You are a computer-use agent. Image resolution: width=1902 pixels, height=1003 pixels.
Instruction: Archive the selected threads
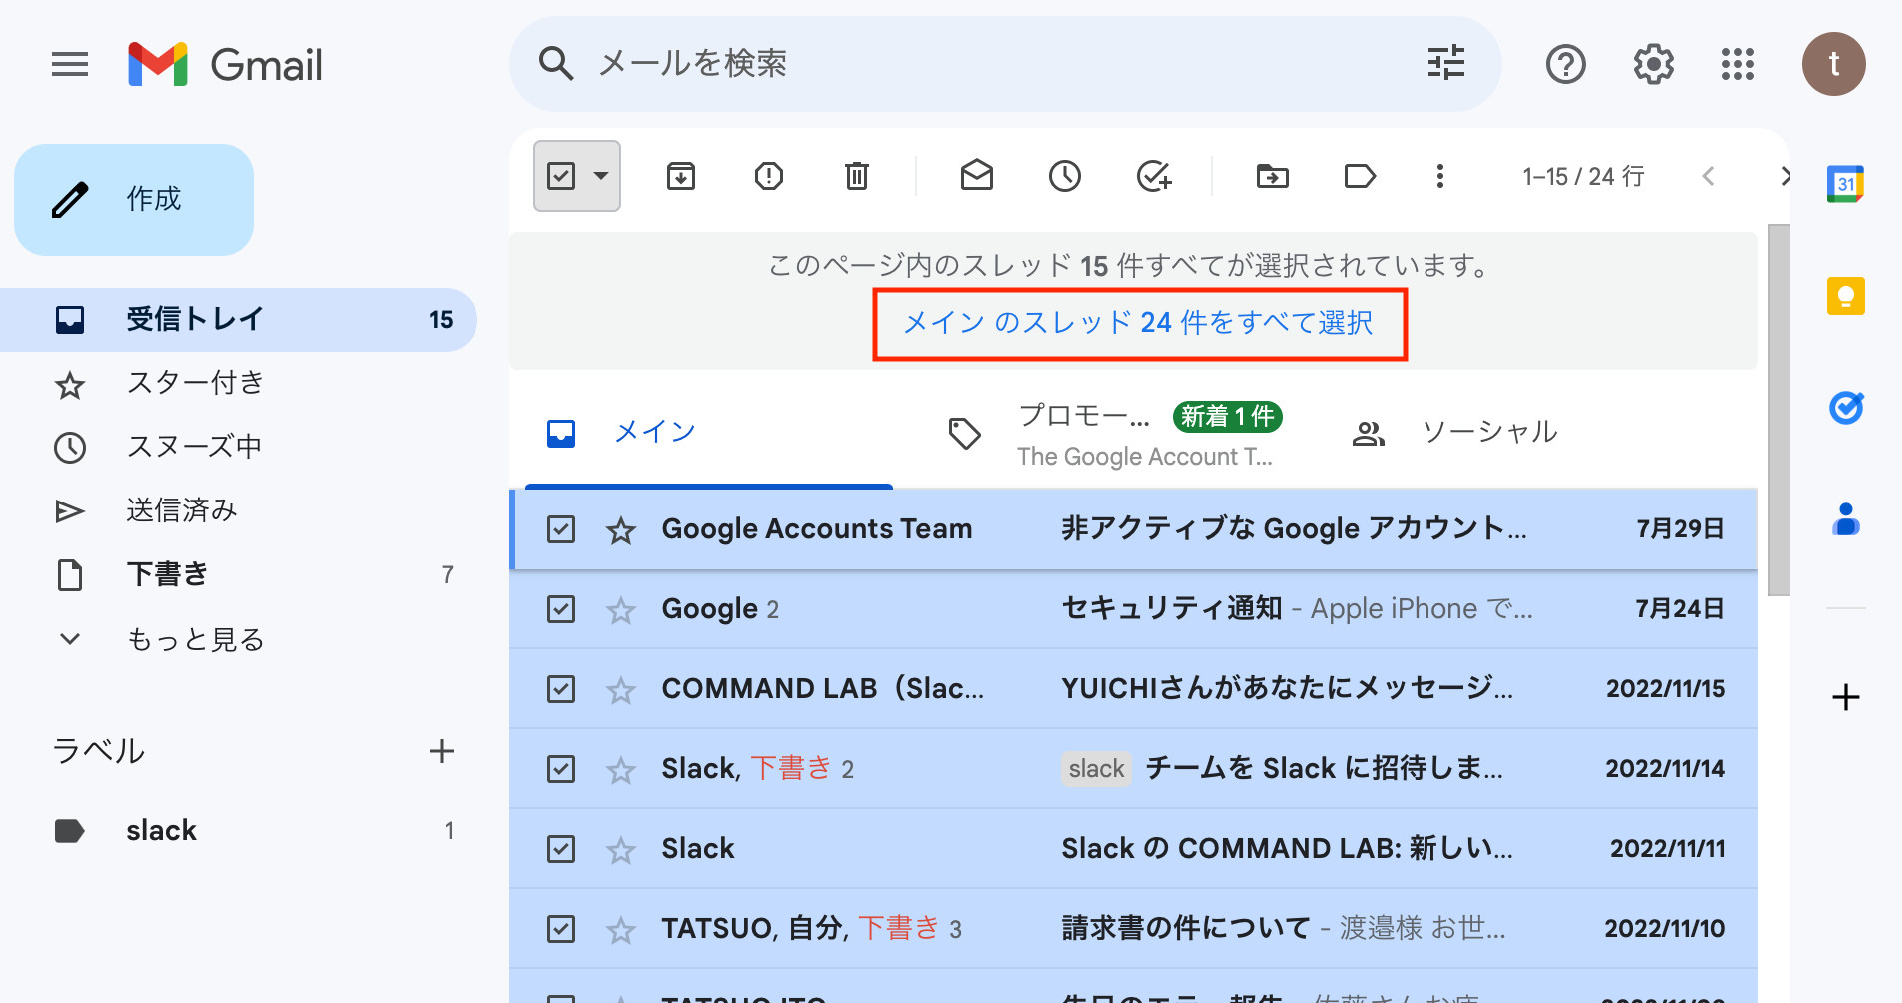click(x=681, y=176)
